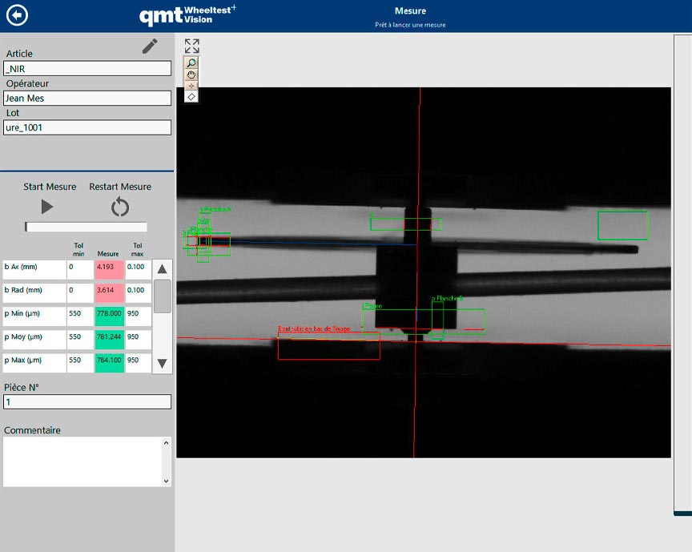Click the Pièce N° input field
692x552 pixels.
tap(87, 402)
